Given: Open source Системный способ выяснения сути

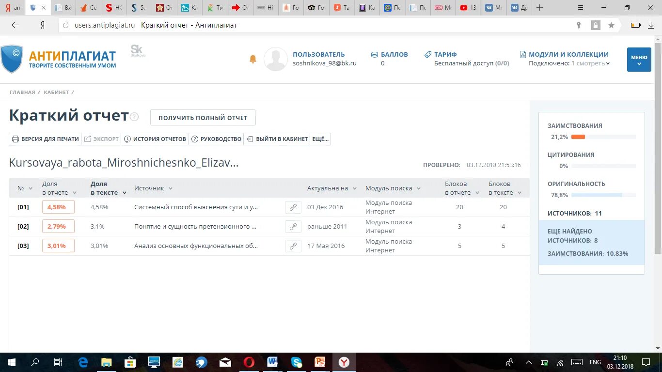Looking at the screenshot, I should click(x=196, y=207).
